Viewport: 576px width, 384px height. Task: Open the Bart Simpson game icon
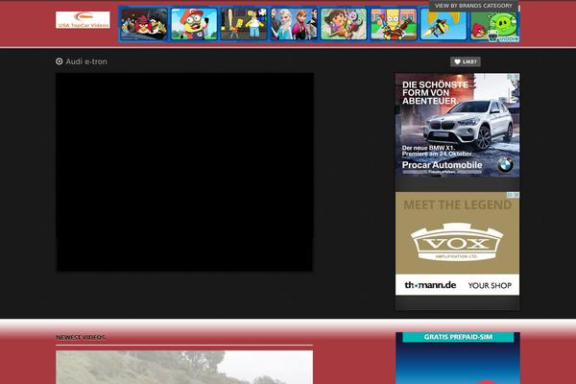click(x=394, y=24)
